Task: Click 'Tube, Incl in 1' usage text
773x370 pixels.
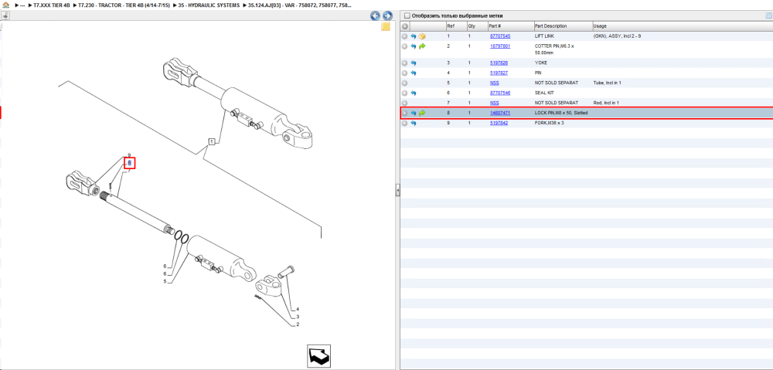Action: pyautogui.click(x=608, y=83)
